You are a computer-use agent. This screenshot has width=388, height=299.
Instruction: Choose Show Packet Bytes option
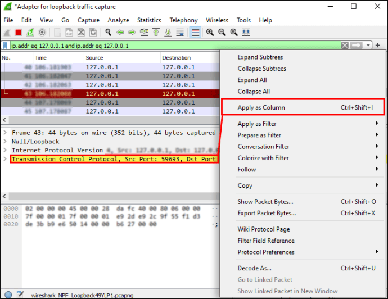(x=303, y=202)
